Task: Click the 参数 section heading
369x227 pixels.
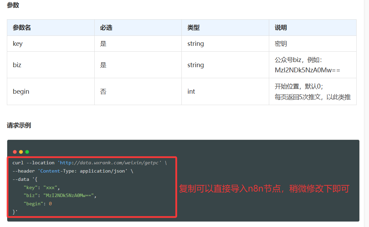Action: click(13, 5)
